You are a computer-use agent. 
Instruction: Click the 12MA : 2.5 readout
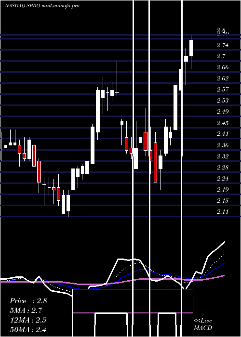coord(28,320)
